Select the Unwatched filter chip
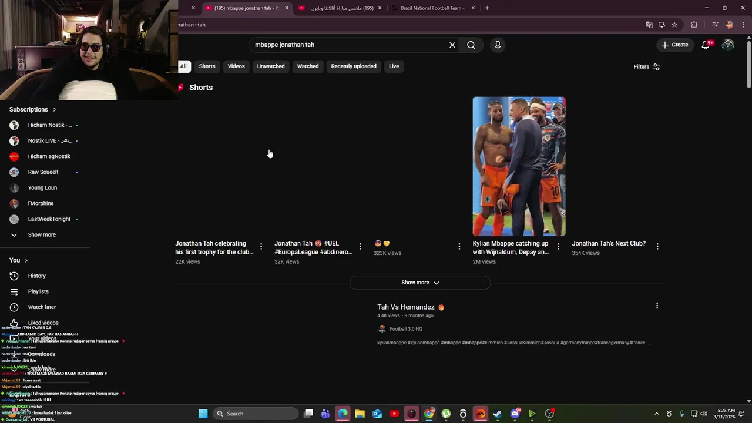752x423 pixels. (271, 66)
